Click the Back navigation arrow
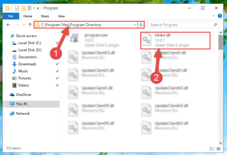 coord(8,25)
